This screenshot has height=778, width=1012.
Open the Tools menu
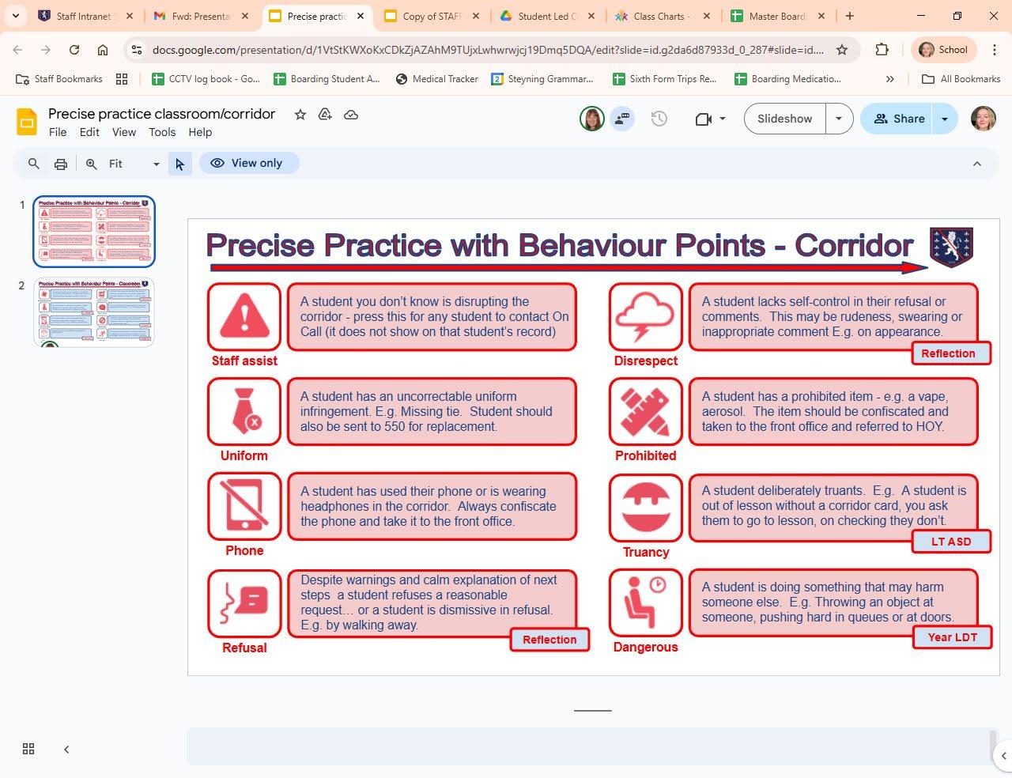coord(162,132)
